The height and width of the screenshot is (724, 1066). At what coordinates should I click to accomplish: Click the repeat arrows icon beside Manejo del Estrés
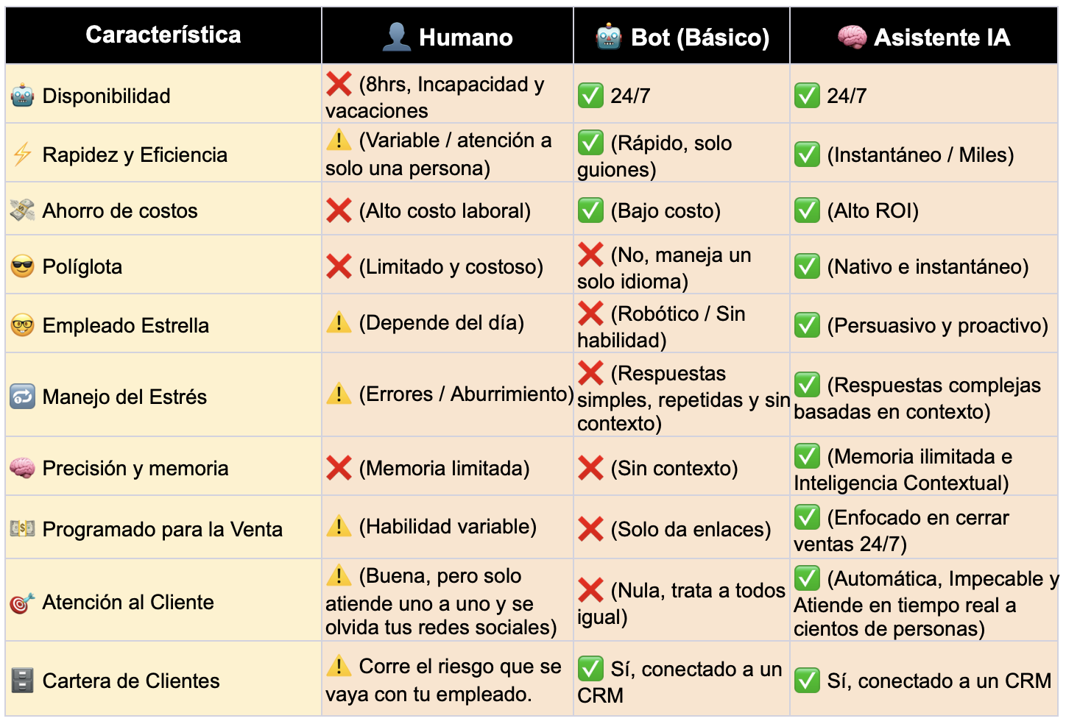pyautogui.click(x=22, y=397)
